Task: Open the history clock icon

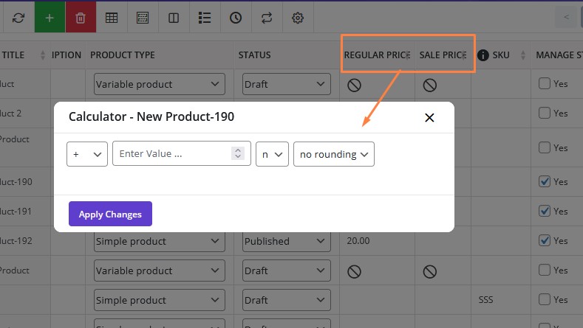Action: click(x=236, y=18)
